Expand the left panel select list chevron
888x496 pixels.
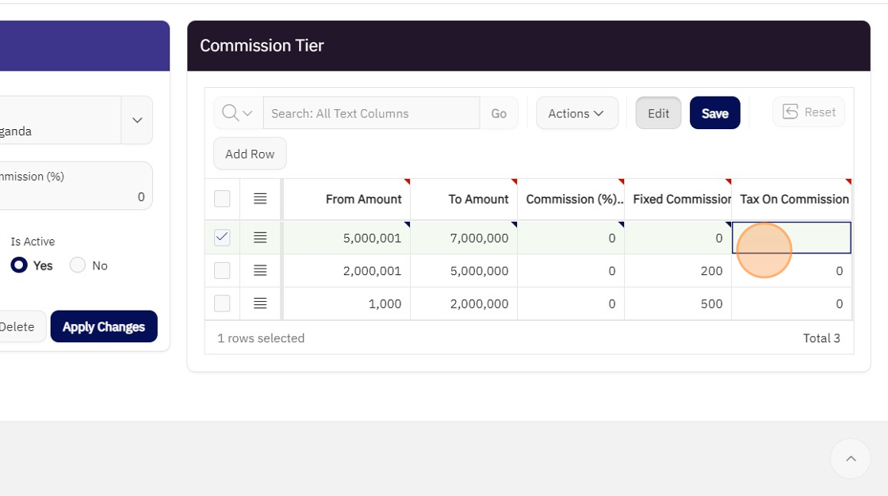coord(137,120)
